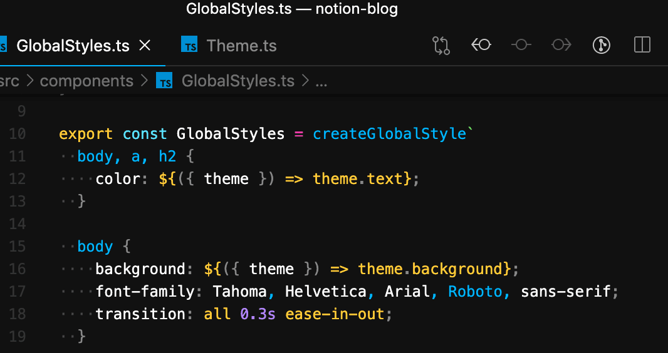The image size is (668, 353).
Task: Click 'theme.background' on line 16
Action: tap(431, 269)
